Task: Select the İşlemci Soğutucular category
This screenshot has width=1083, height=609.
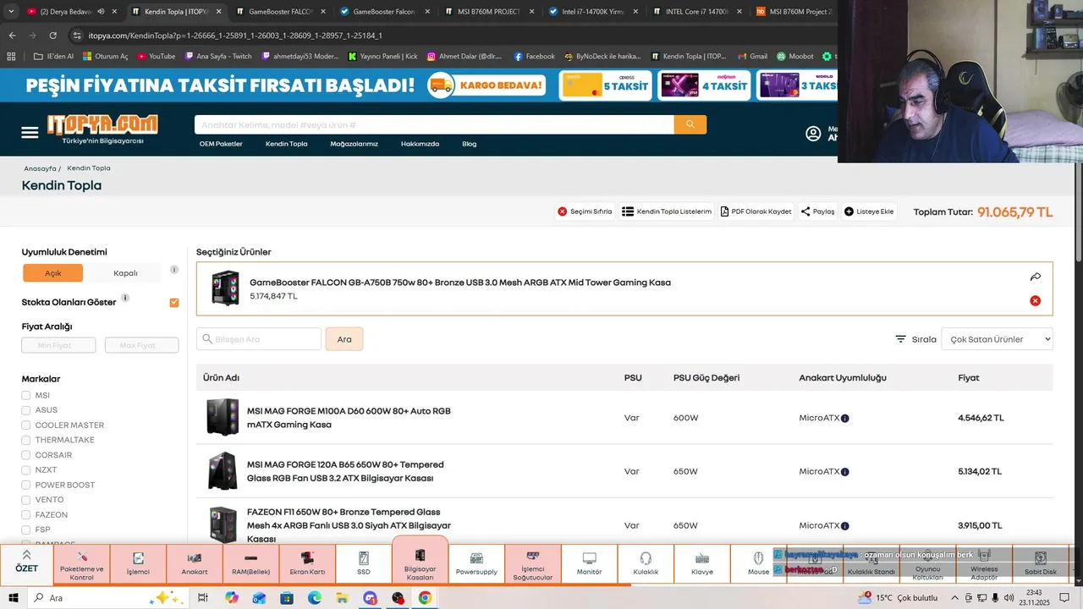Action: pyautogui.click(x=533, y=565)
